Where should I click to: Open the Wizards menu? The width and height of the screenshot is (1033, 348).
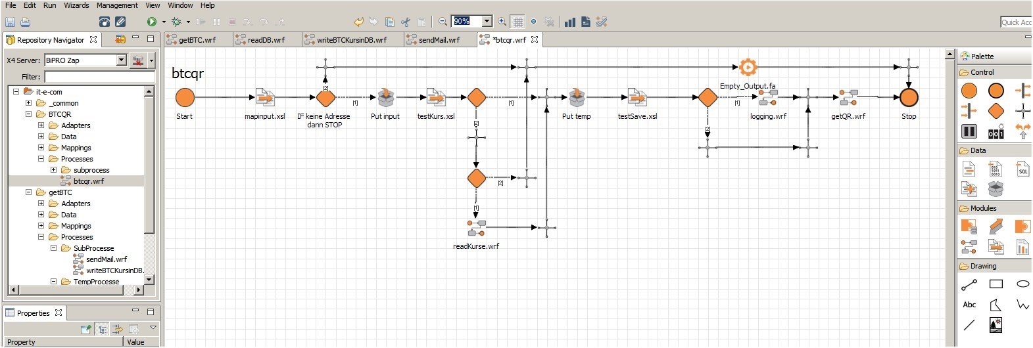pos(76,5)
